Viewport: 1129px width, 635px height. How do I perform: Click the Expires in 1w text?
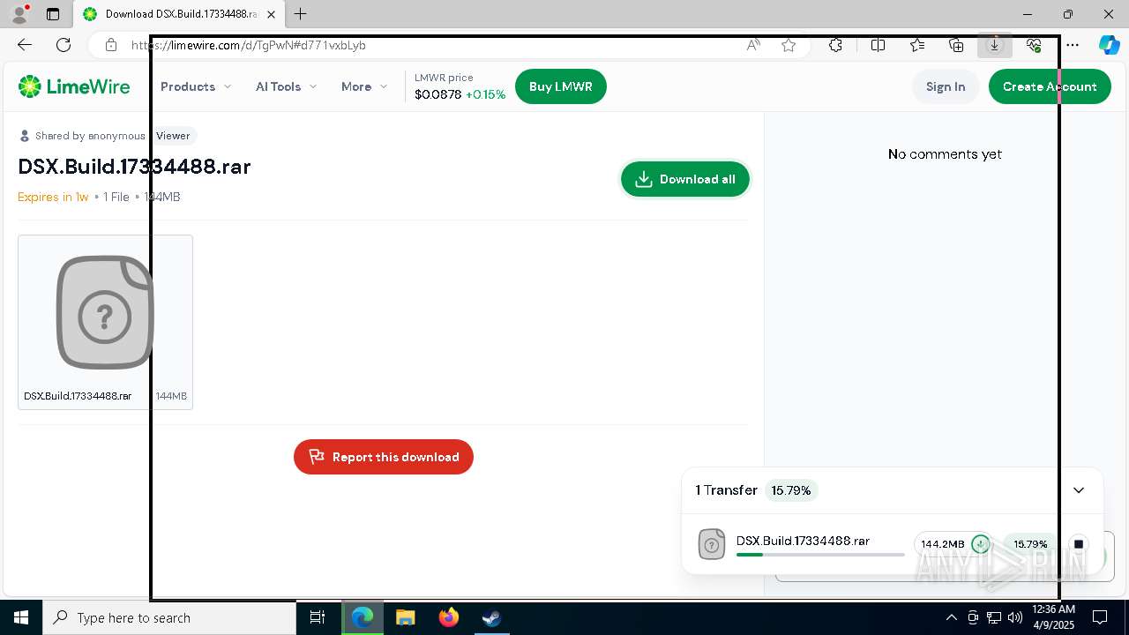pos(53,197)
